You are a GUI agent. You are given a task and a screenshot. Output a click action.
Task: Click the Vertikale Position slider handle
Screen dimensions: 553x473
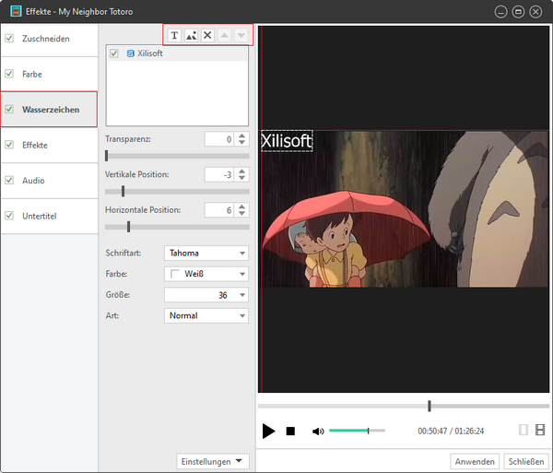[123, 191]
